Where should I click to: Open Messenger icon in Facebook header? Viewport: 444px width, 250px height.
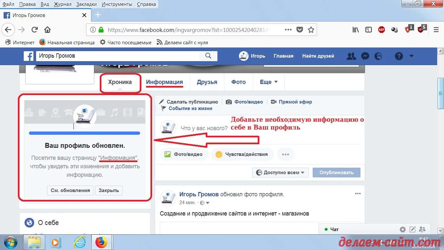pyautogui.click(x=365, y=56)
